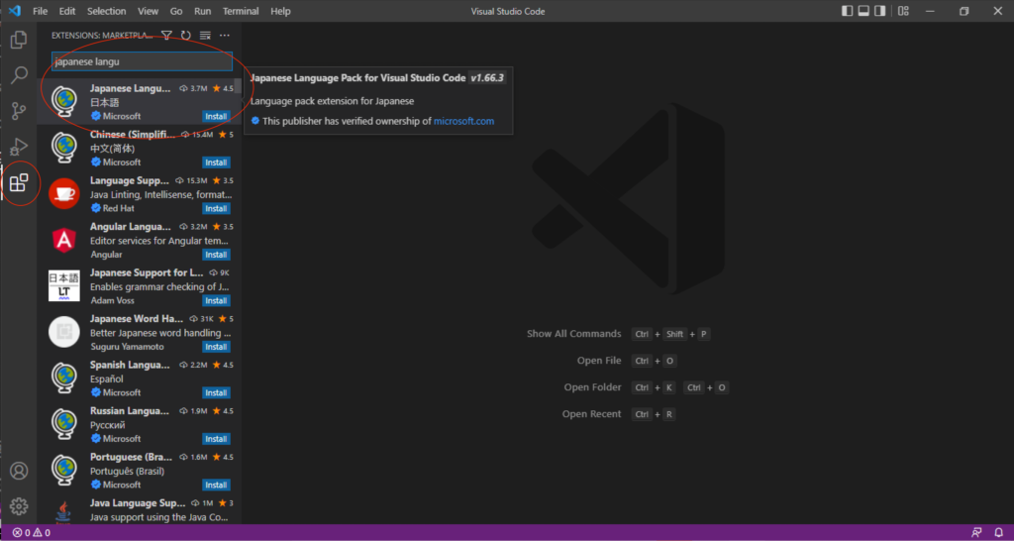Select the Angular Language Service icon

coord(64,240)
